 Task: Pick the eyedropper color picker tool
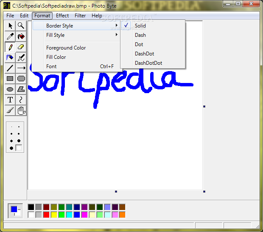click(10, 36)
